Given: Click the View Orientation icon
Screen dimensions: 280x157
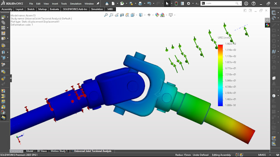Looking at the screenshot, I should (133, 15).
